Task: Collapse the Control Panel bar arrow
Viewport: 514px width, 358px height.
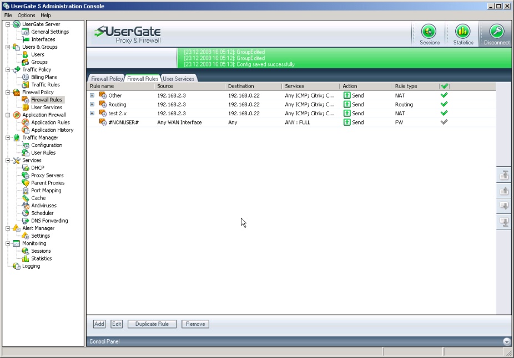Action: tap(506, 341)
